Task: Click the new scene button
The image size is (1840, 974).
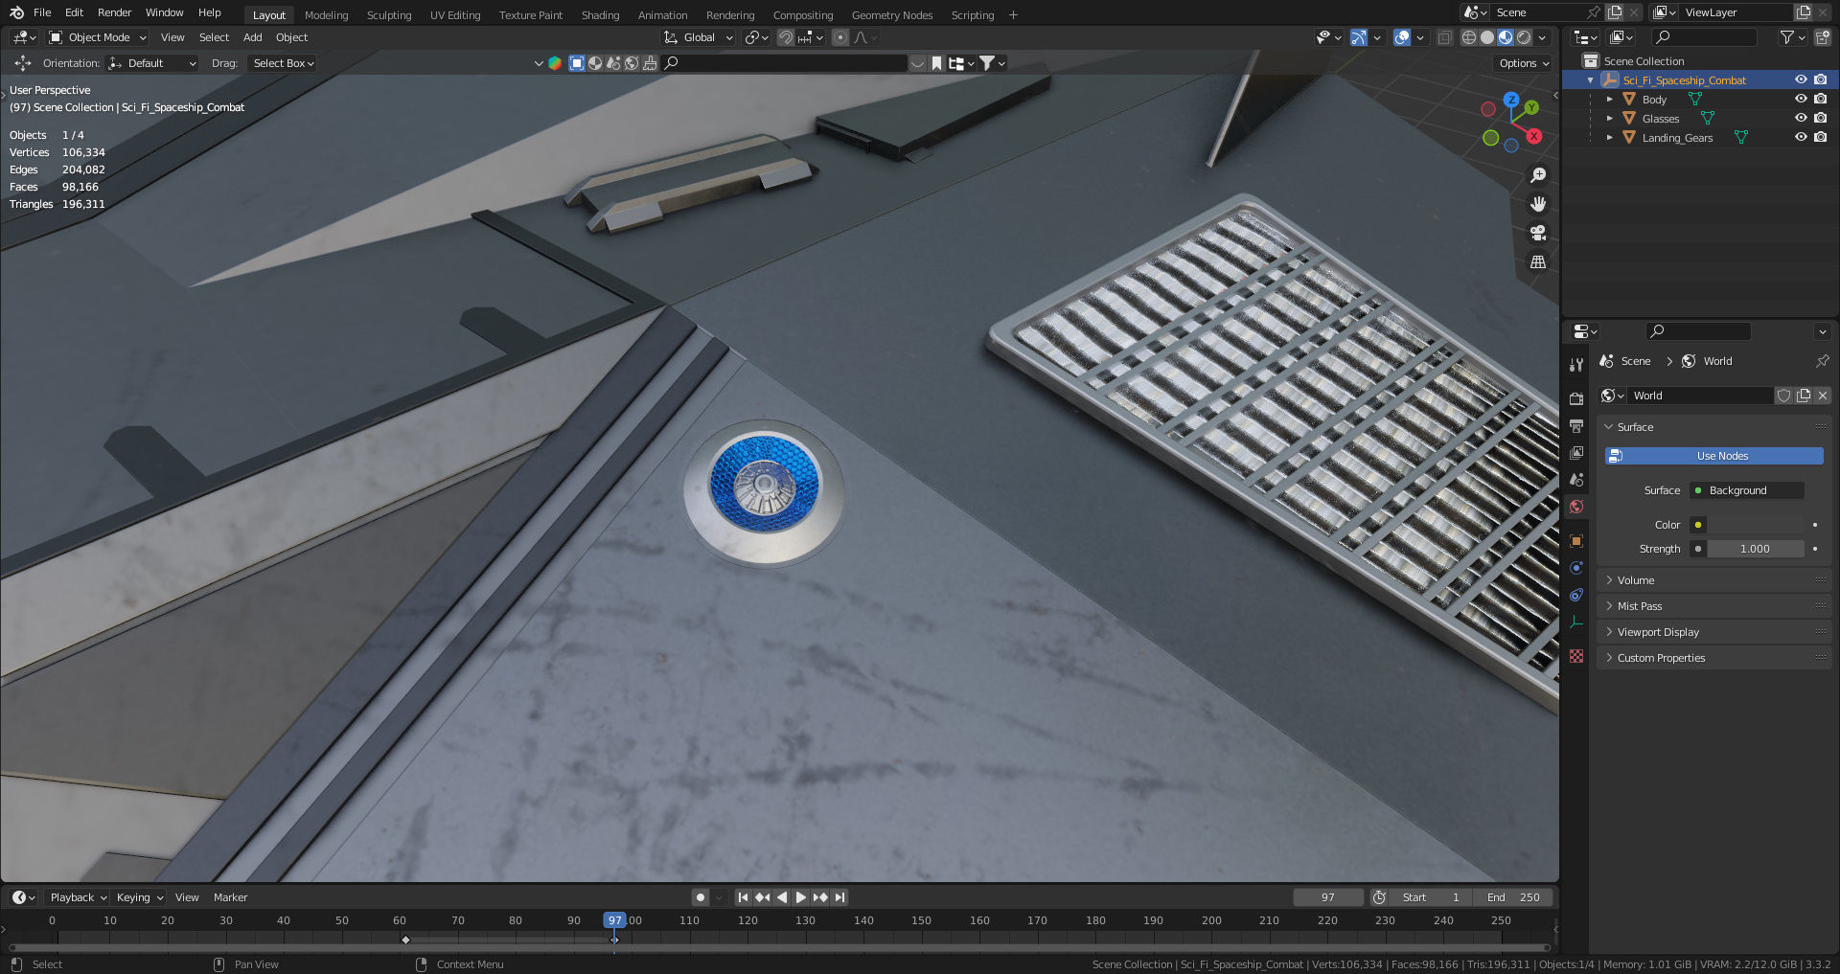Action: pos(1615,12)
